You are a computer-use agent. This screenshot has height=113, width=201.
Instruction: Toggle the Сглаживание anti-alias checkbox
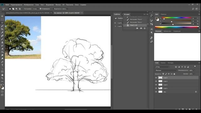click(41, 9)
